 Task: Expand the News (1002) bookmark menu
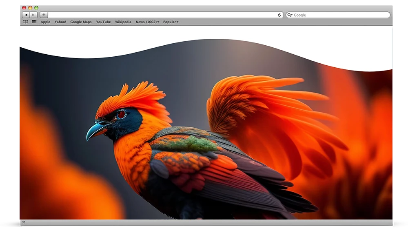click(x=147, y=22)
